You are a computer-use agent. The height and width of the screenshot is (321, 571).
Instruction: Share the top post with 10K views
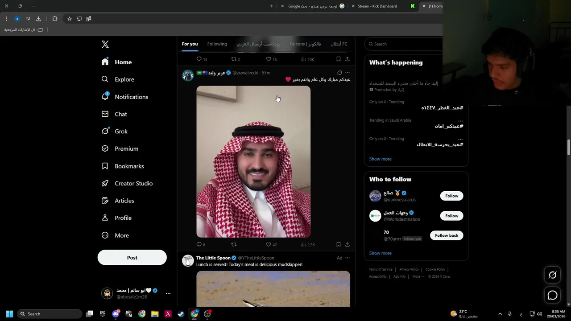[x=348, y=59]
